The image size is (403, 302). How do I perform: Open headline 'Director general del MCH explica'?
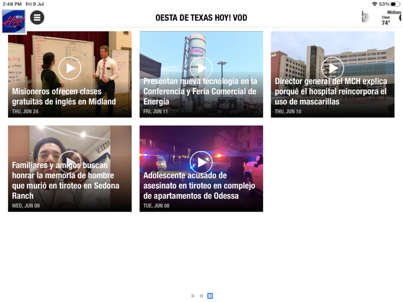point(331,91)
